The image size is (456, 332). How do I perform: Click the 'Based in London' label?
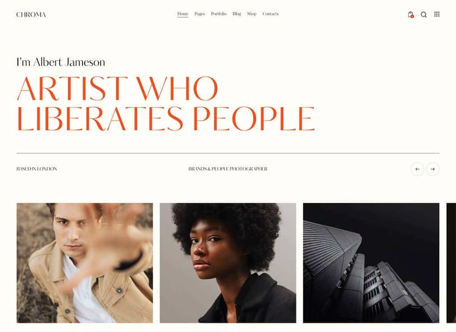pyautogui.click(x=37, y=169)
